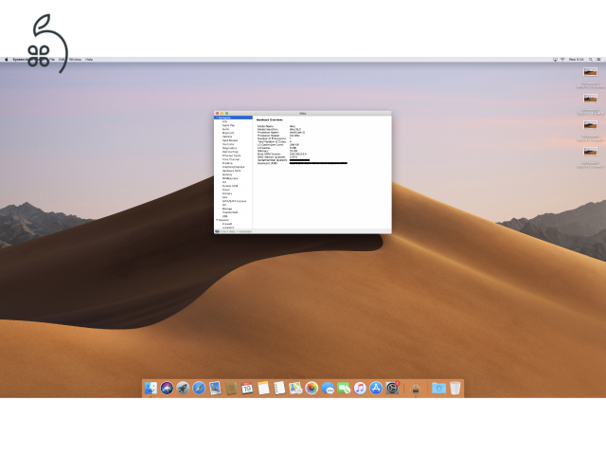Screen dimensions: 606x455
Task: Select Fibre Channel in the sidebar
Action: pos(231,159)
